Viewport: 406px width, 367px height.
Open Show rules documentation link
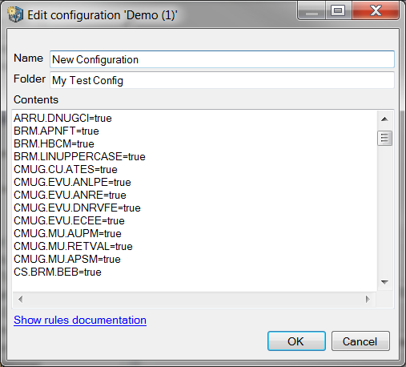[80, 320]
